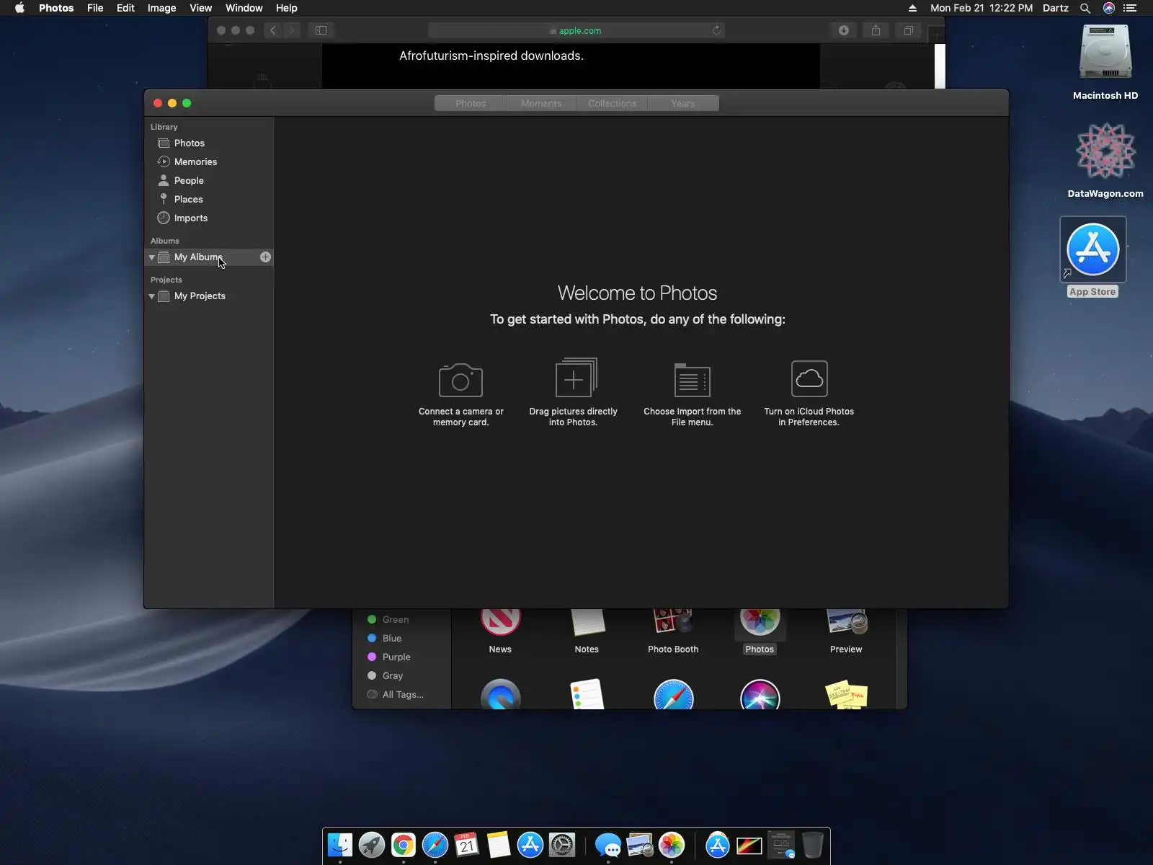
Task: Open the DataWagon.com desktop icon
Action: [x=1105, y=160]
